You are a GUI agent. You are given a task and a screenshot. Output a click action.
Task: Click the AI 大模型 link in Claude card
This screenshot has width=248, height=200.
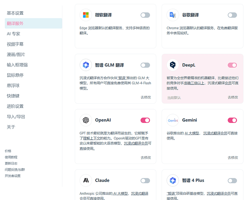120,194
